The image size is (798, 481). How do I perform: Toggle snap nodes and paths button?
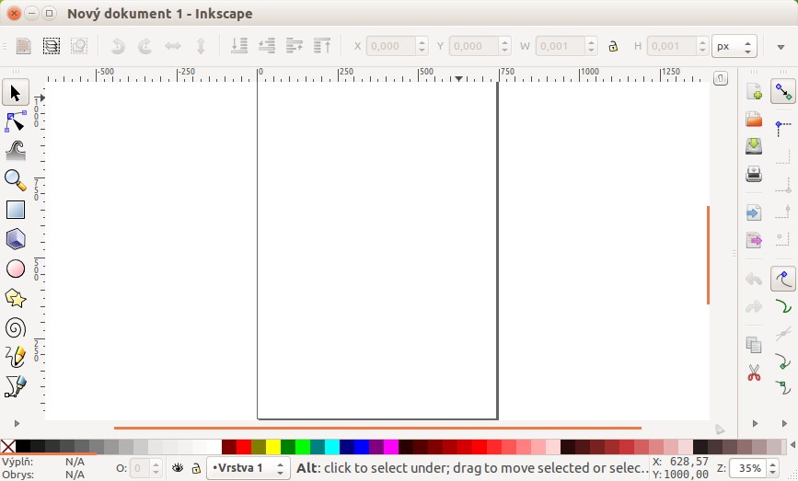point(783,279)
